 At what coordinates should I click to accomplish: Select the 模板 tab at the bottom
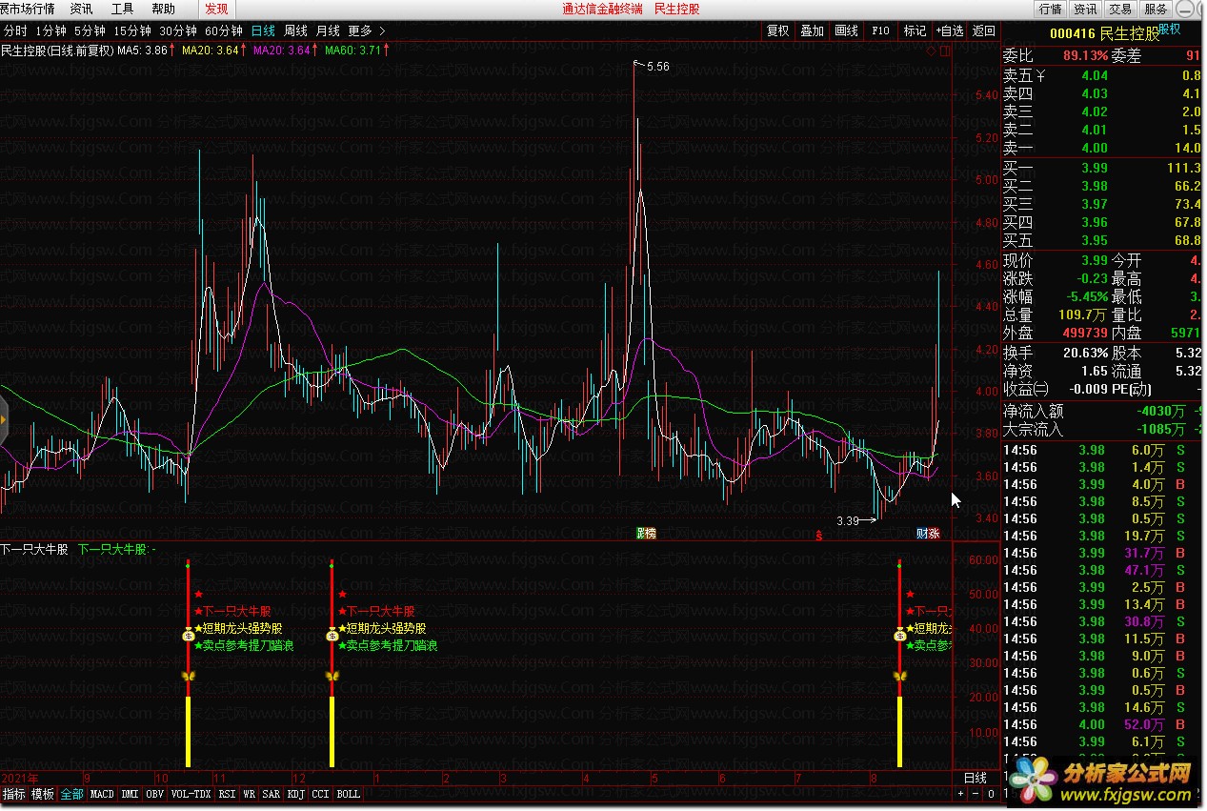click(x=43, y=794)
